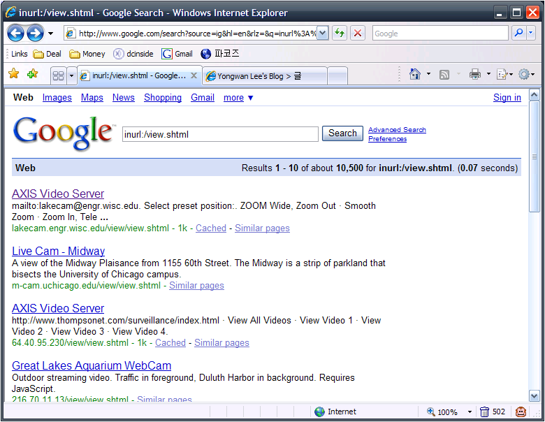The height and width of the screenshot is (422, 545).
Task: Open the News link in Google nav
Action: pos(124,98)
